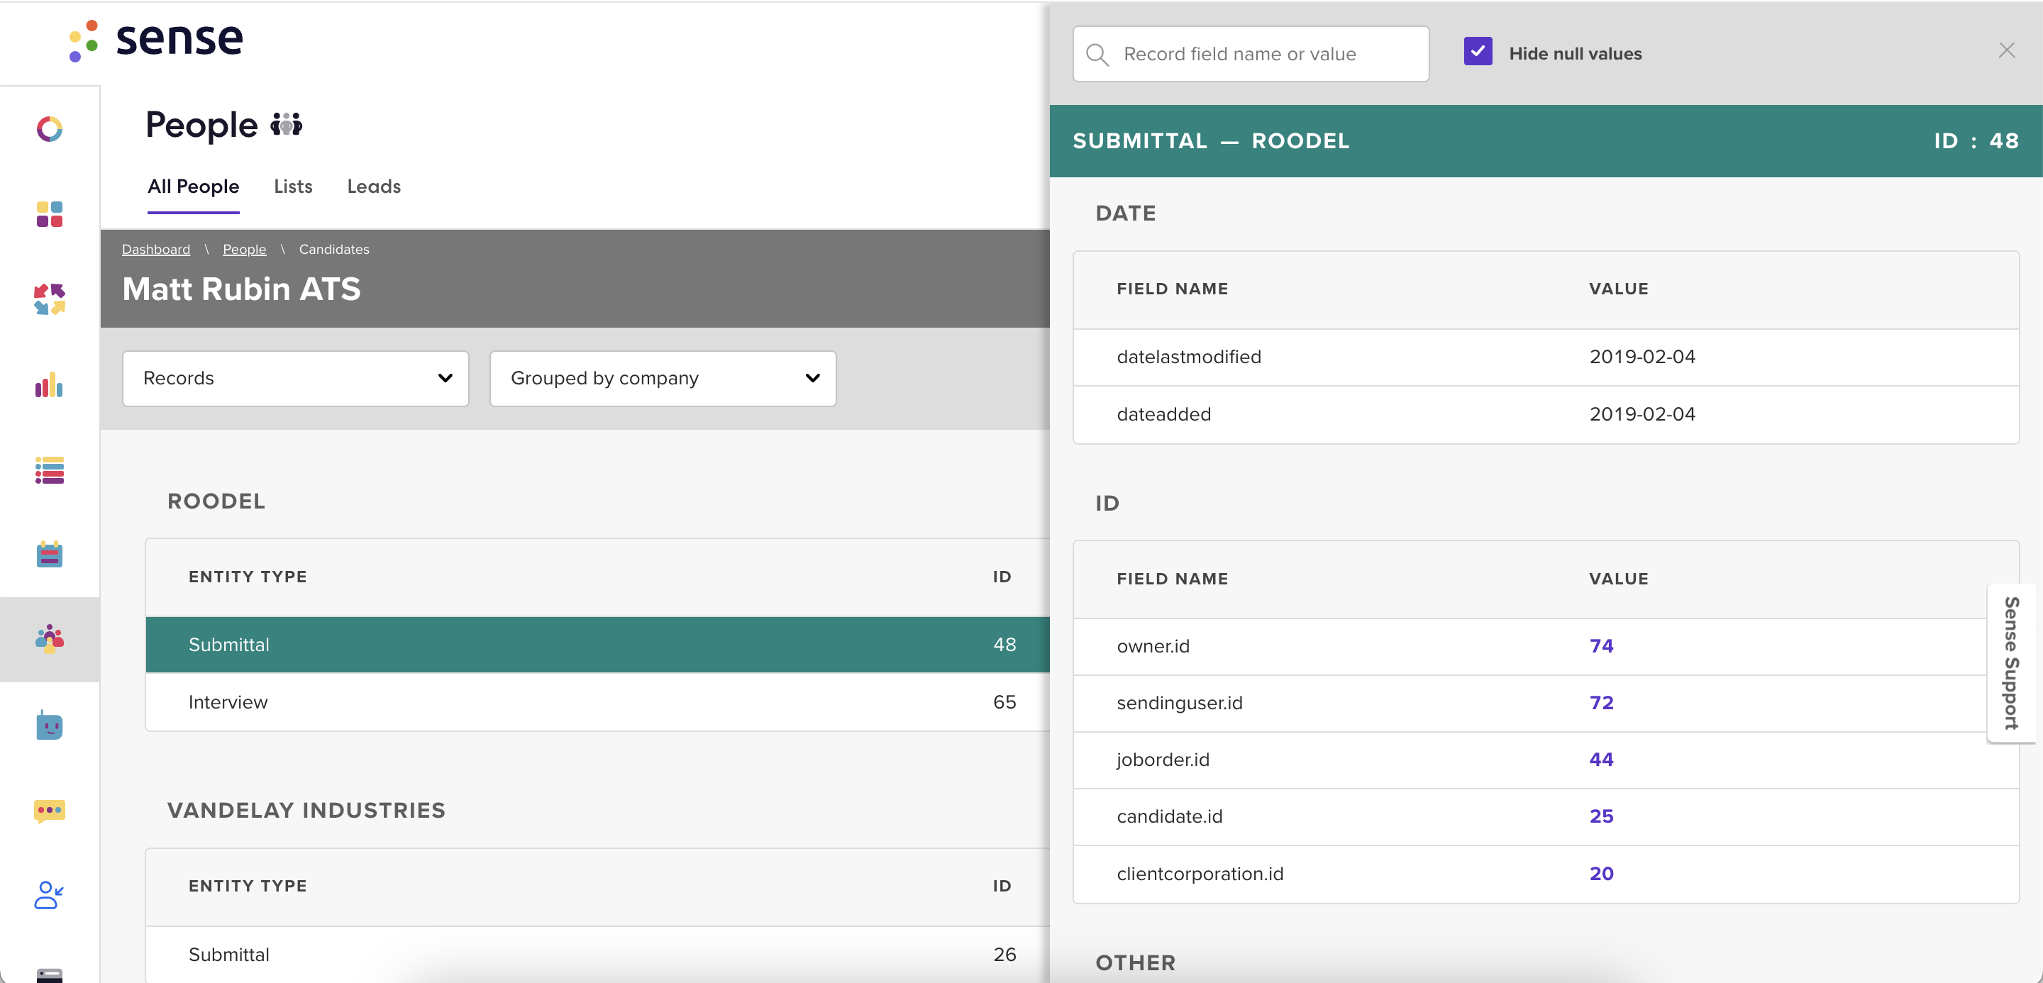
Task: Click the search magnifier icon in record panel
Action: (x=1097, y=54)
